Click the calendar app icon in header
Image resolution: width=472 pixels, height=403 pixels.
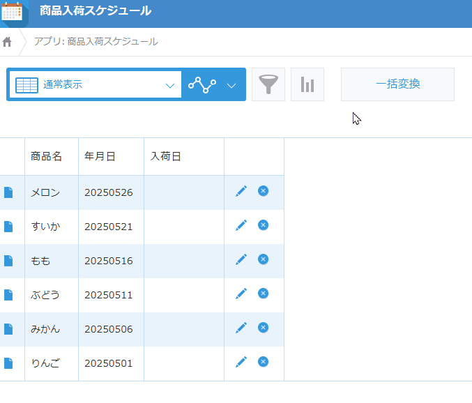[12, 12]
